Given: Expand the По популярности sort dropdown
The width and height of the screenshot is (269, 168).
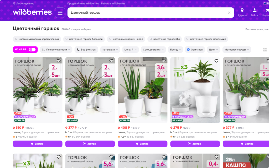Looking at the screenshot, I should pyautogui.click(x=56, y=50).
